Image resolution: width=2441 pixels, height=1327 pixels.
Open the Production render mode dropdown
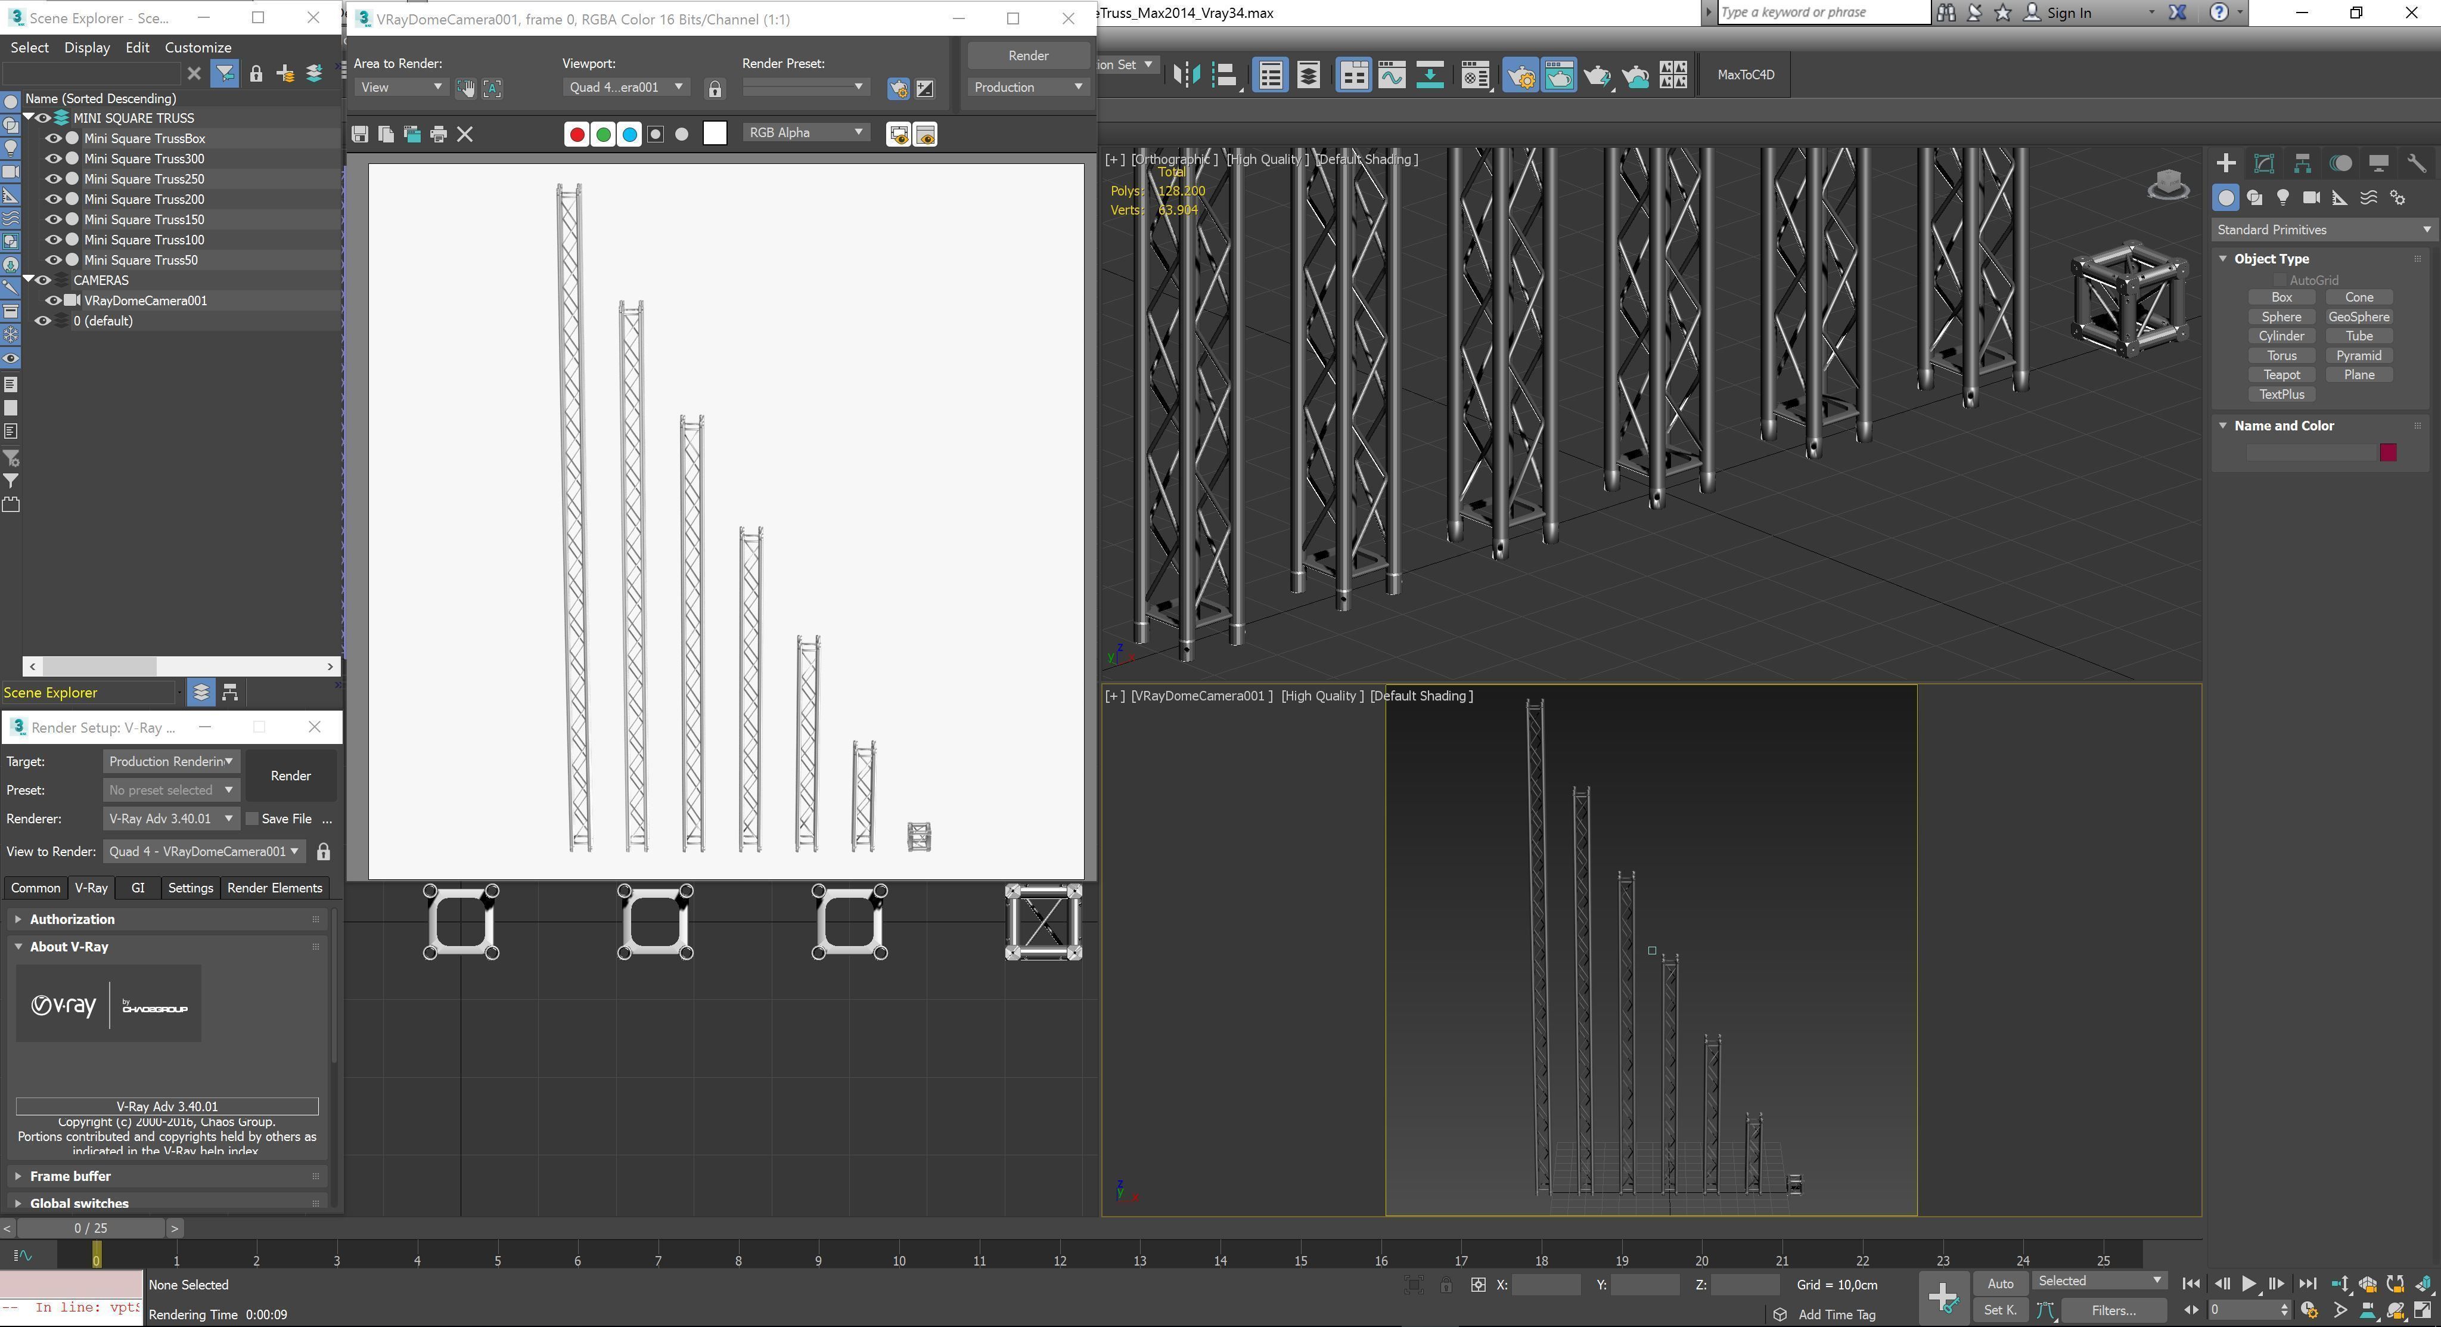coord(1028,87)
